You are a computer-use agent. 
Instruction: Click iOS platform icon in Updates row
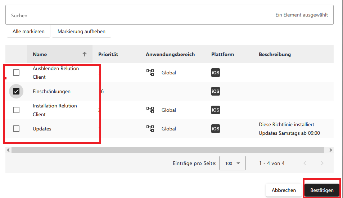[216, 129]
